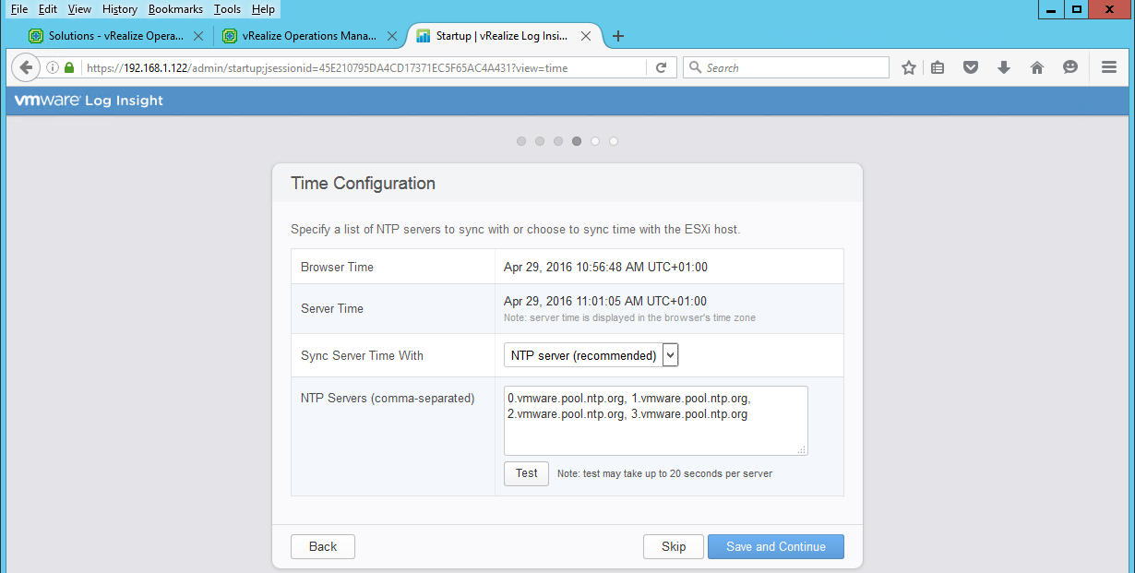Show site information icon
The height and width of the screenshot is (573, 1135).
click(x=53, y=67)
